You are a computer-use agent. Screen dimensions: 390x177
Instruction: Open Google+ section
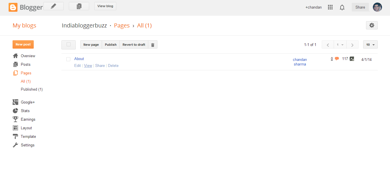pos(28,102)
